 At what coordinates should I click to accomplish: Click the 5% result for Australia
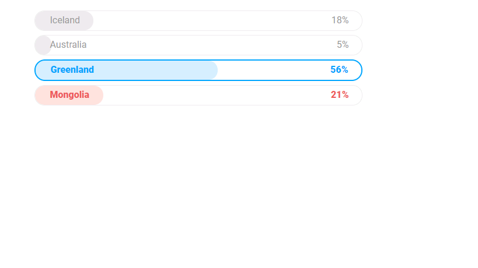coord(343,45)
